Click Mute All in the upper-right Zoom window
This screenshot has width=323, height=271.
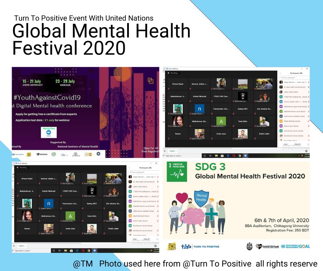(298, 144)
